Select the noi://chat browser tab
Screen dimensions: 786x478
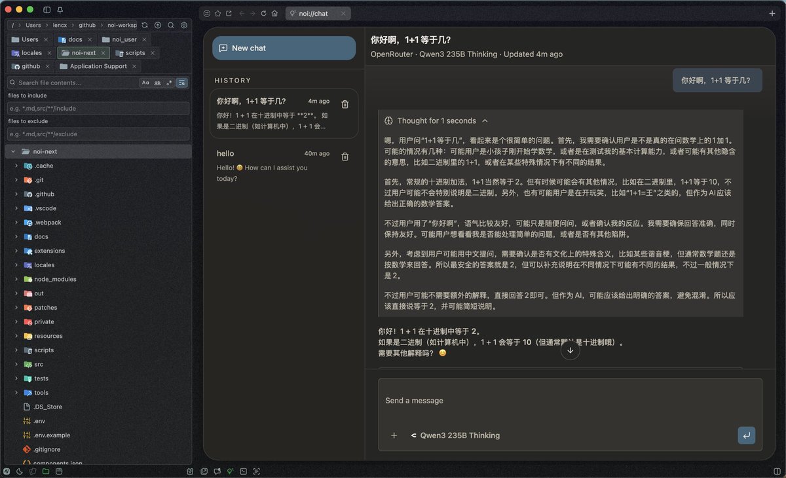(318, 13)
